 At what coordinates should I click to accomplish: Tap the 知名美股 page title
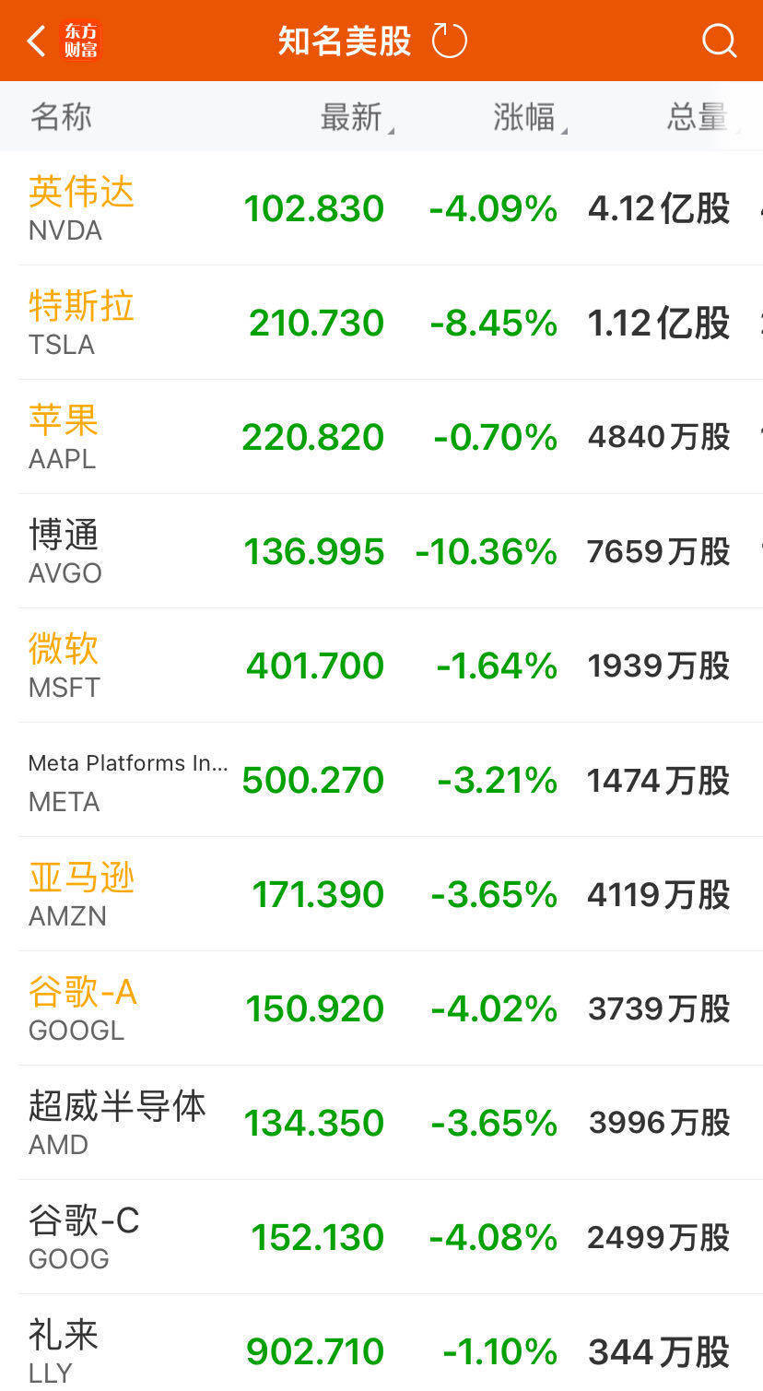click(x=345, y=41)
